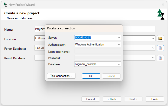Screen dimensions: 168x106
Task: Click the Finish button in the wizard
Action: tap(155, 99)
